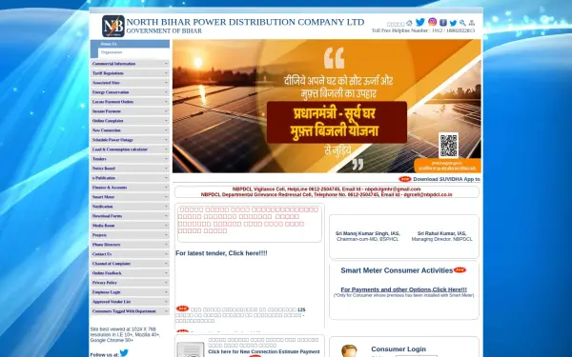Screen dimensions: 572x357
Task: Expand the Energy Conservation menu arrow
Action: pos(166,91)
